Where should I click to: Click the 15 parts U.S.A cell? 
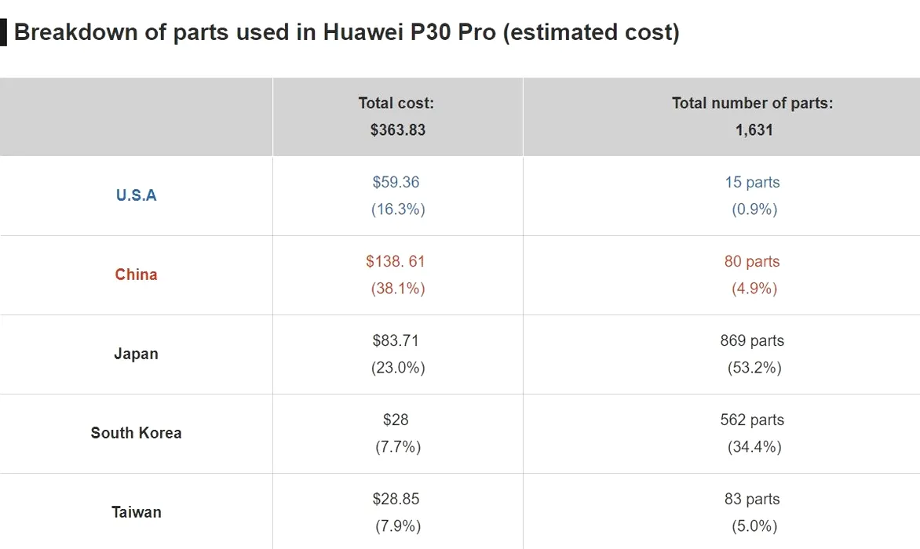pos(752,196)
